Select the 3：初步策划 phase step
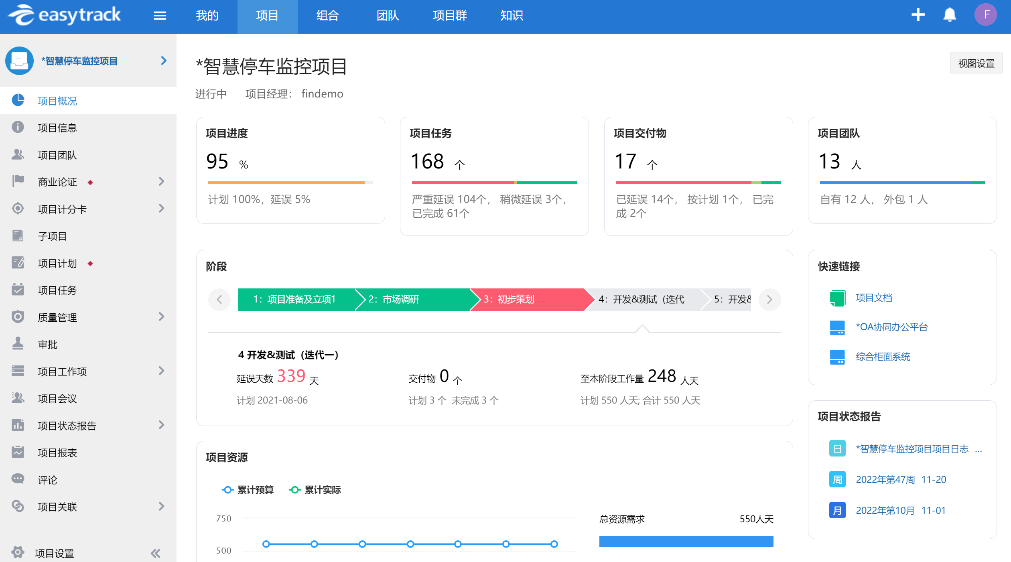1011x562 pixels. 526,299
